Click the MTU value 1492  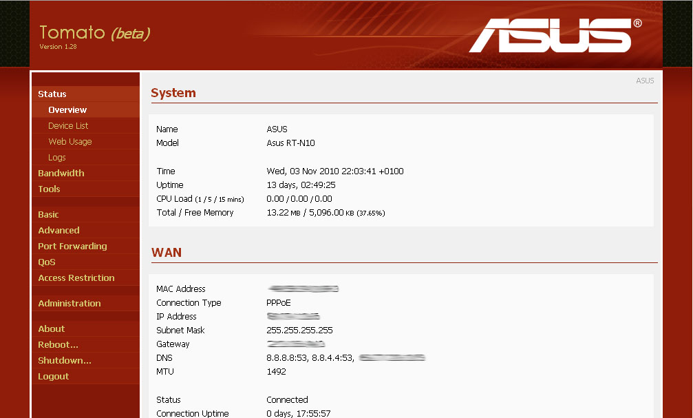coord(276,372)
